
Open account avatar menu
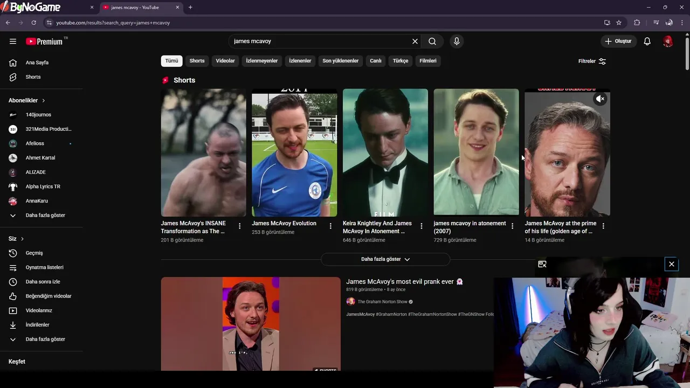668,41
